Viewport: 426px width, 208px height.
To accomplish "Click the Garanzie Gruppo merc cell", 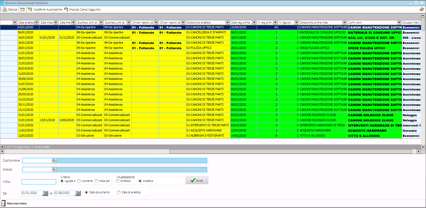I will [x=411, y=131].
